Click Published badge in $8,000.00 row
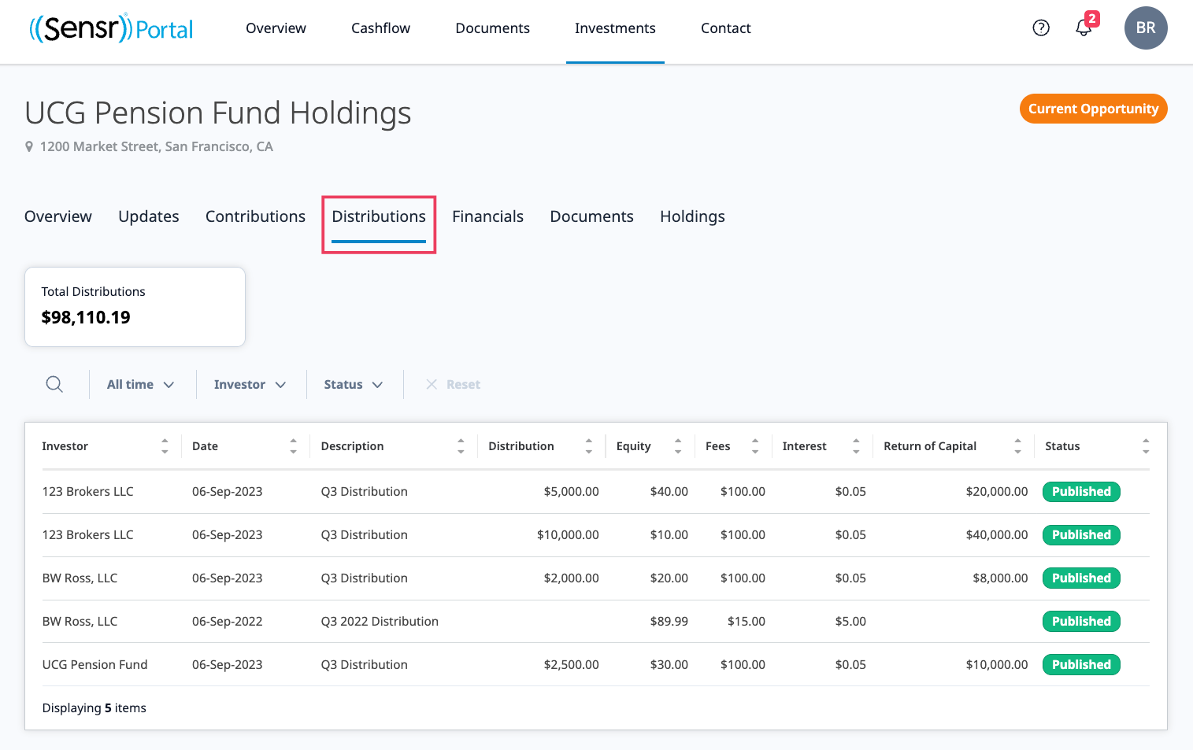The image size is (1193, 750). (x=1081, y=578)
